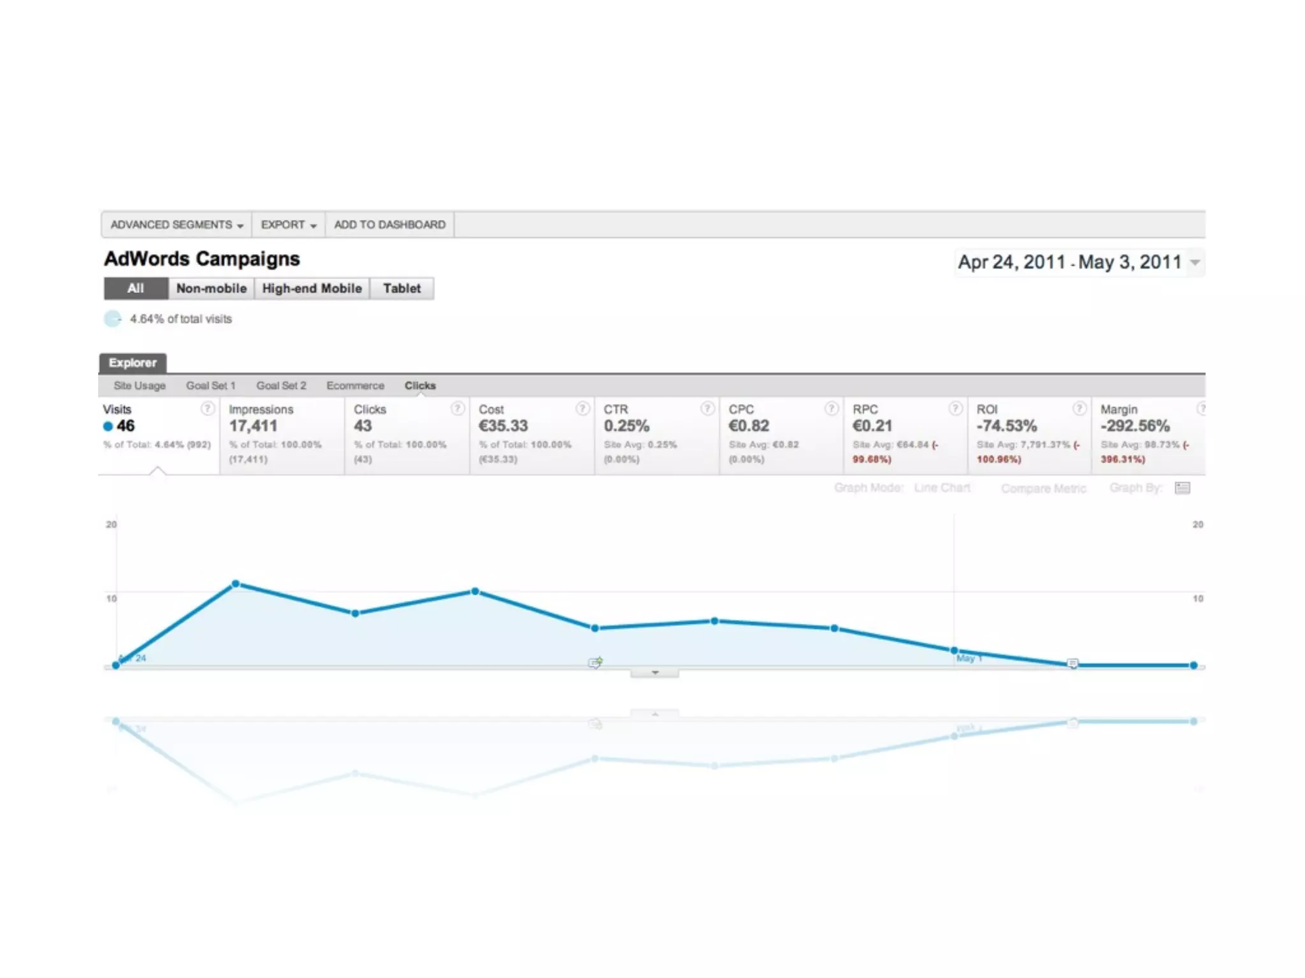The image size is (1305, 978).
Task: Click the help icon beside Cost metric
Action: (x=582, y=408)
